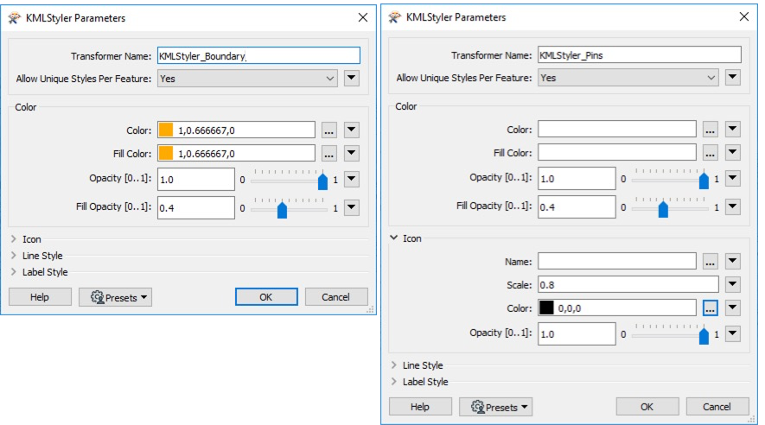Click the browse button beside Boundary Color field
Image resolution: width=765 pixels, height=425 pixels.
coord(328,130)
